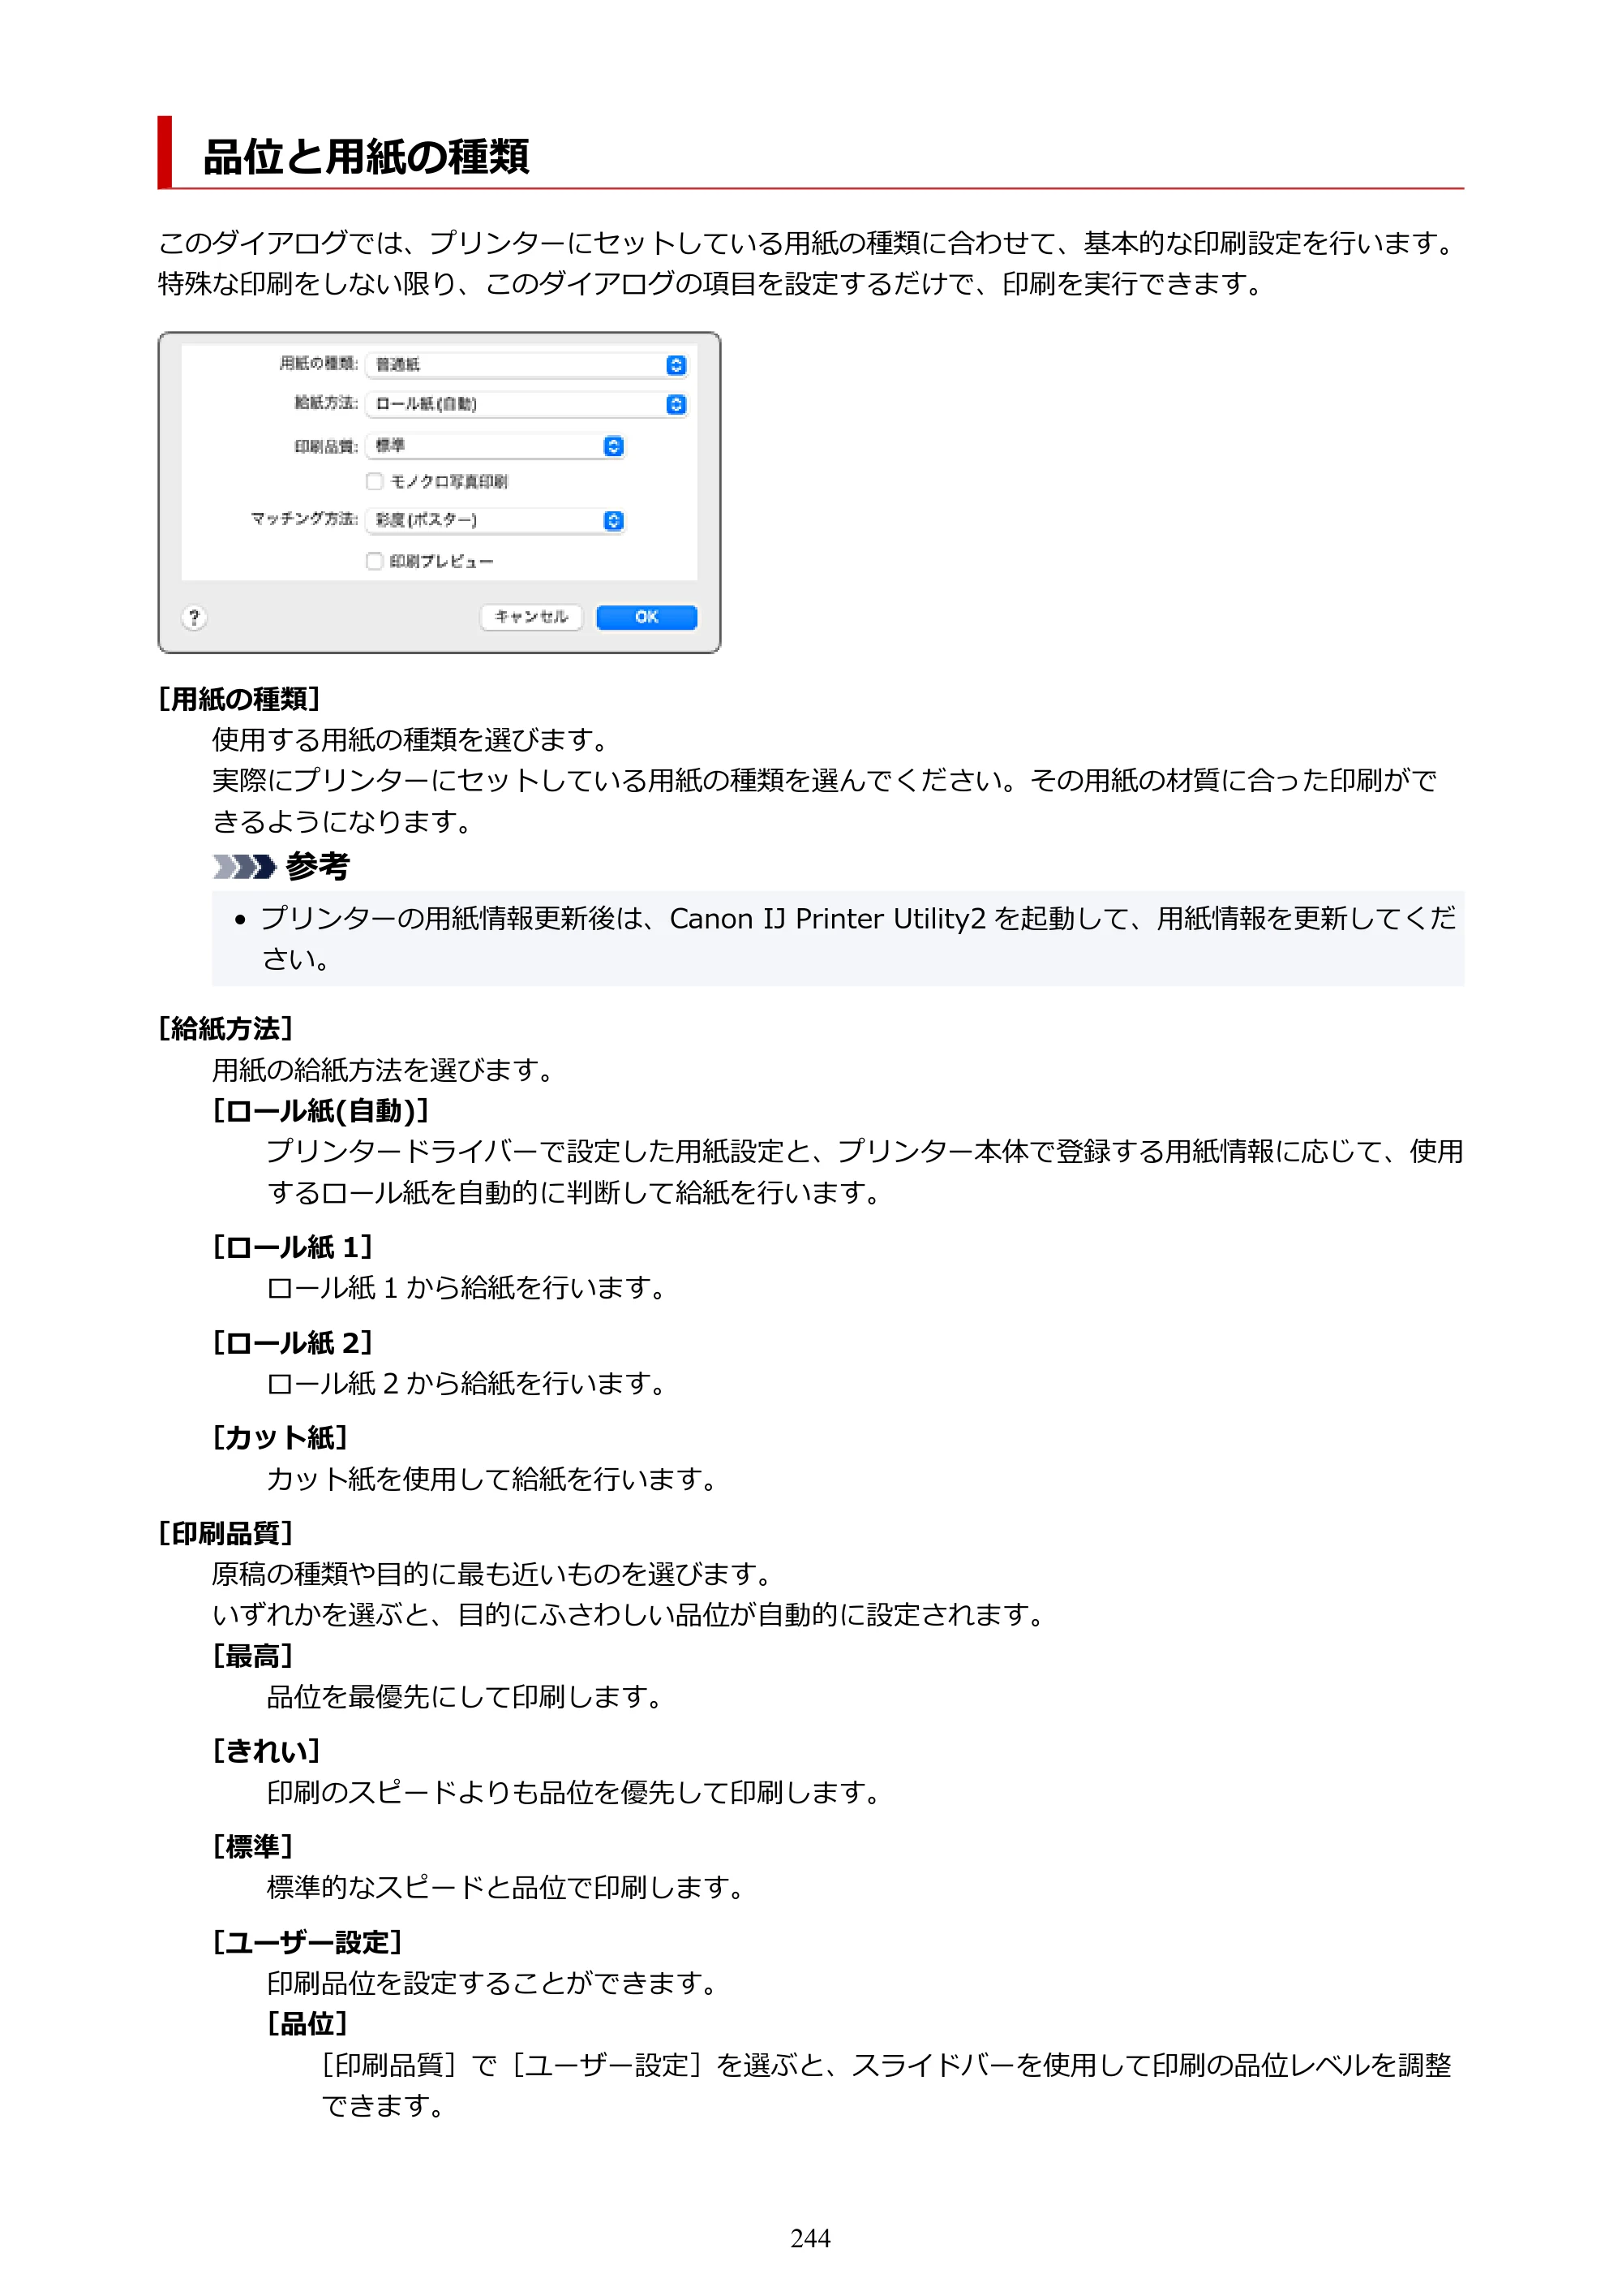Screen dimensions: 1622x2296
Task: Click the [ロール紙(自動)] item heading
Action: click(x=322, y=1111)
